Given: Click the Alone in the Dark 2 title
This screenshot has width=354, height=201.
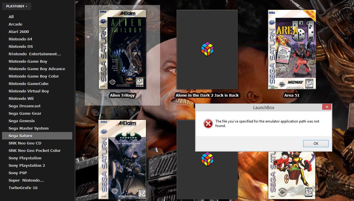Looking at the screenshot, I should coord(207,95).
